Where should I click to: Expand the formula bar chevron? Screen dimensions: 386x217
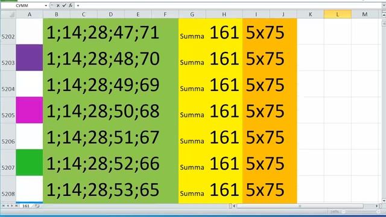[x=384, y=5]
